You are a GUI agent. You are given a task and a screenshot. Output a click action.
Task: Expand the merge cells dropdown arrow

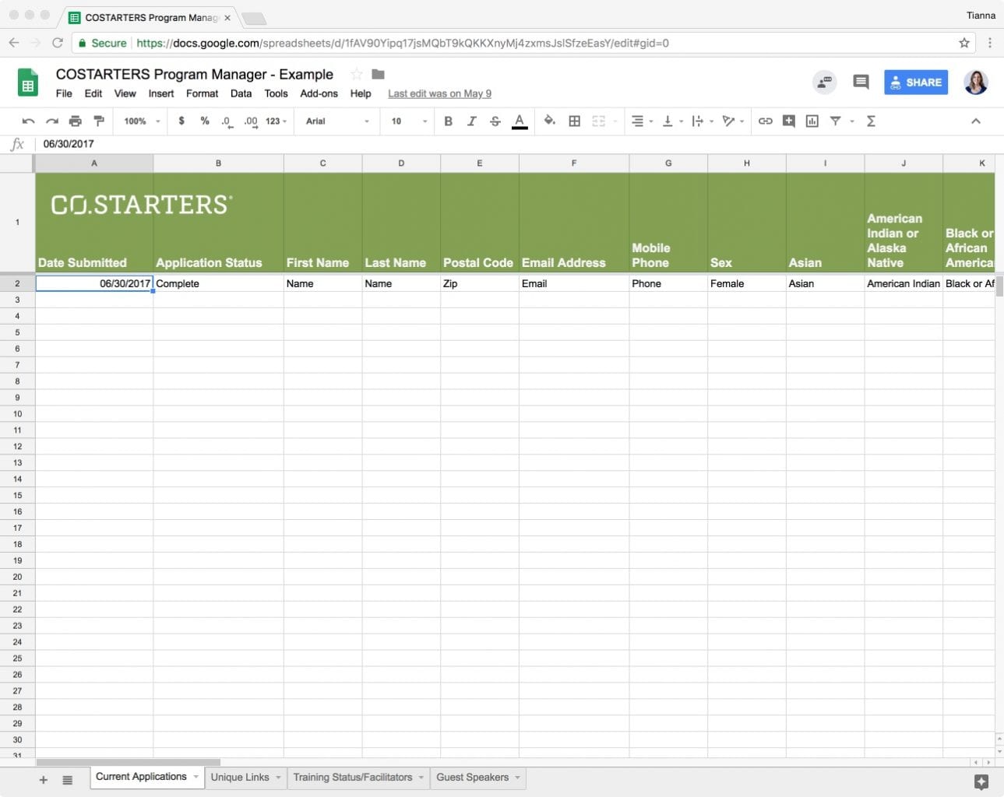(615, 121)
